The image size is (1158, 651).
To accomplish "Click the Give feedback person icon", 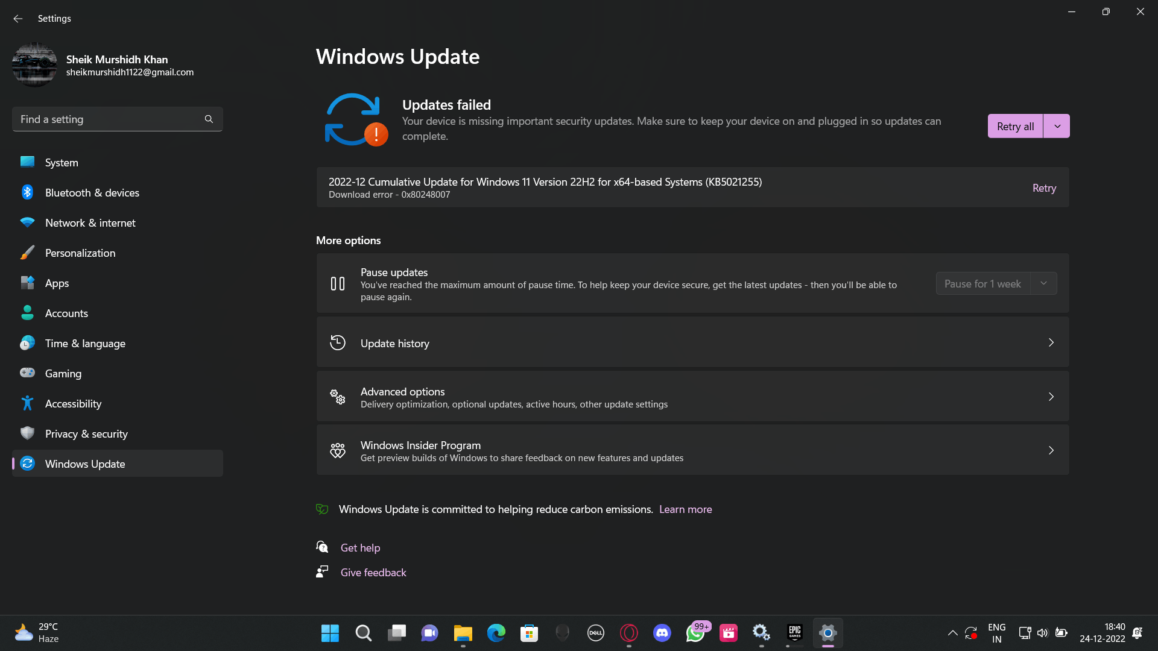I will pos(322,571).
